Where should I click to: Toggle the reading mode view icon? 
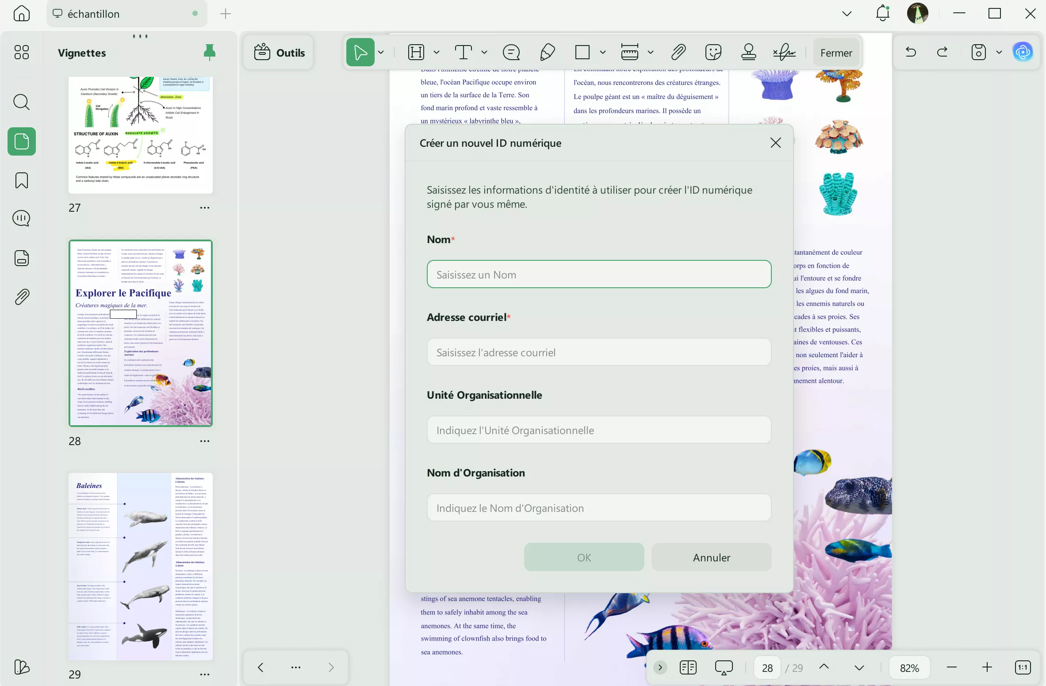pyautogui.click(x=688, y=667)
